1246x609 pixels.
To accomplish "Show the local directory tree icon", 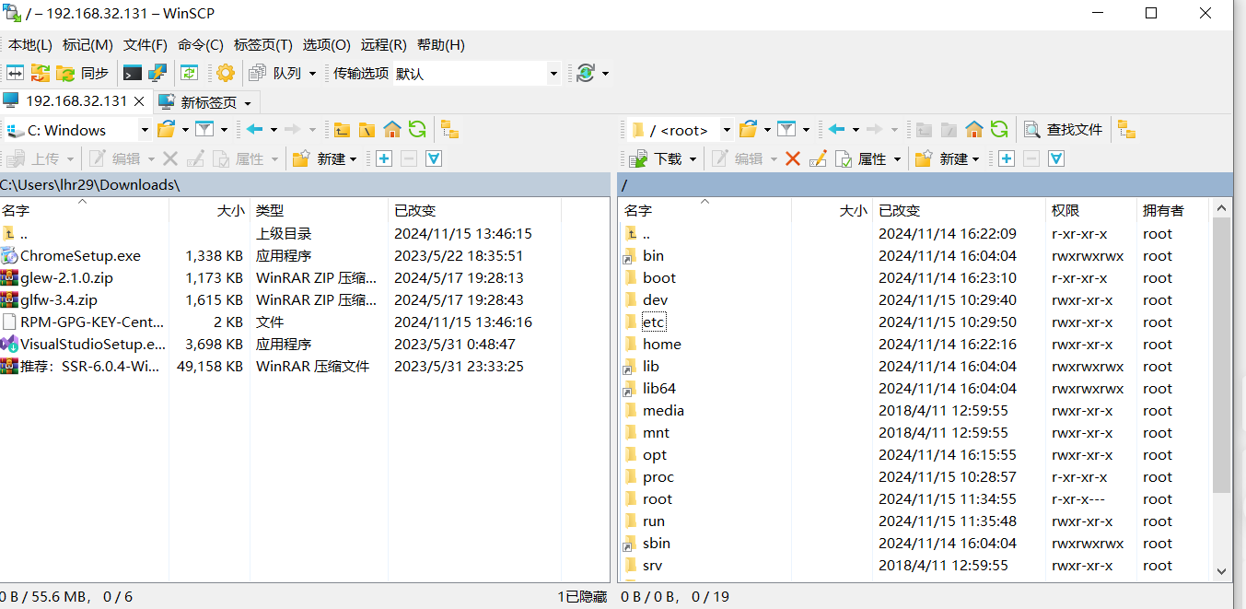I will click(449, 130).
